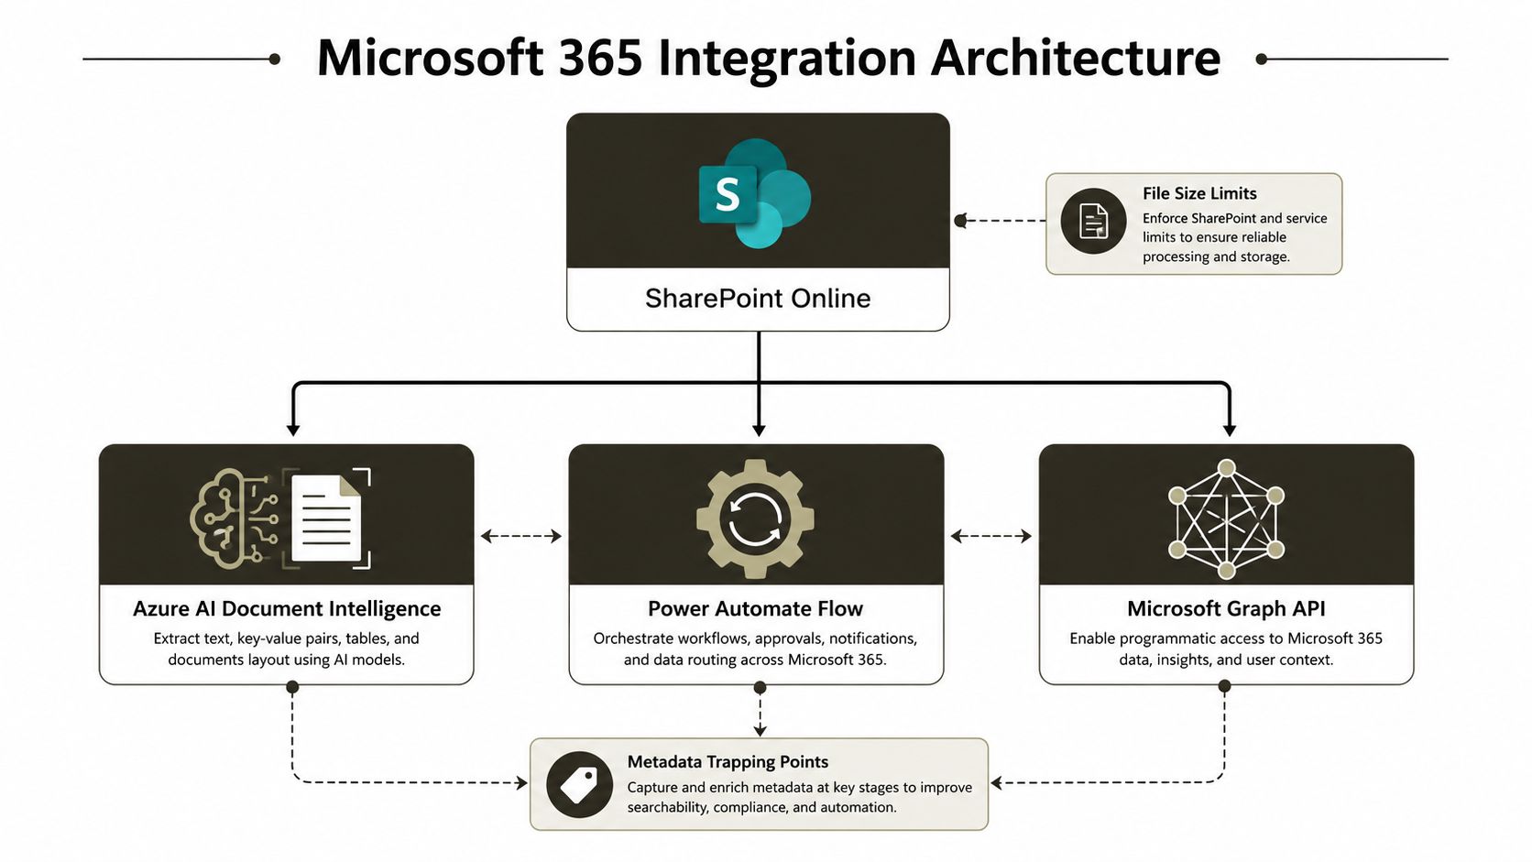Click the 'Orchestrate workflows, approvals' description

point(755,649)
